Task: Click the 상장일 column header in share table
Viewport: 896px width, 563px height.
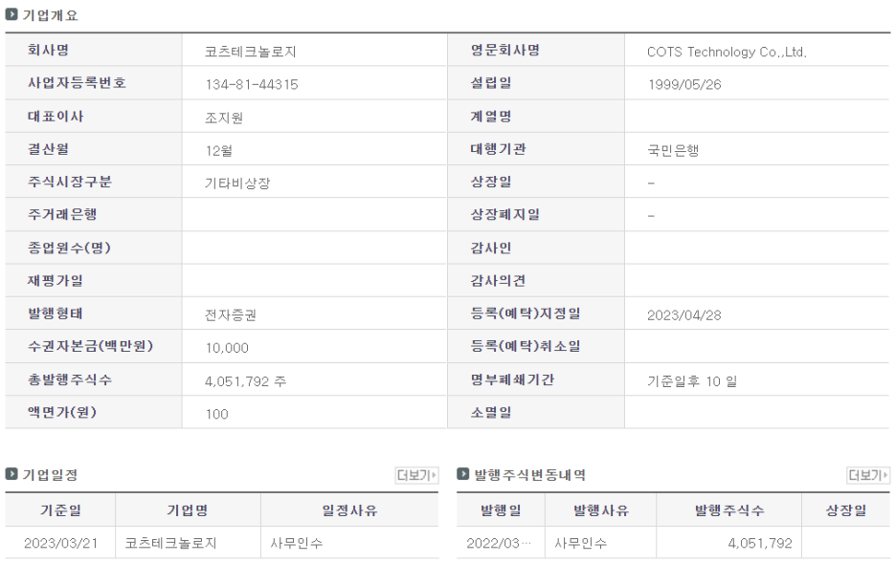Action: click(x=846, y=510)
